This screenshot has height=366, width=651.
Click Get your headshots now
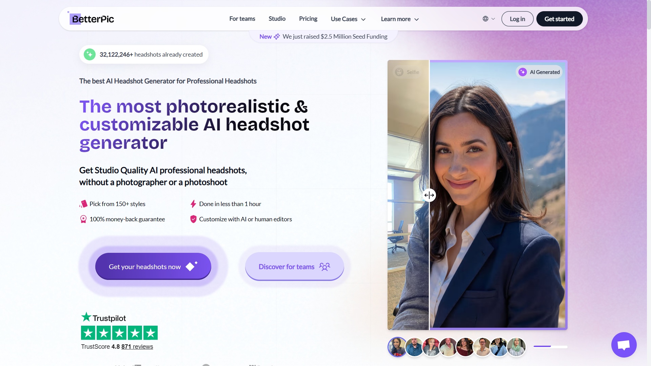coord(153,267)
